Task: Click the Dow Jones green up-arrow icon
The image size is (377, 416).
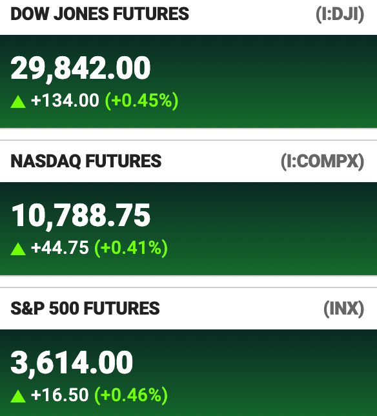Action: [18, 102]
